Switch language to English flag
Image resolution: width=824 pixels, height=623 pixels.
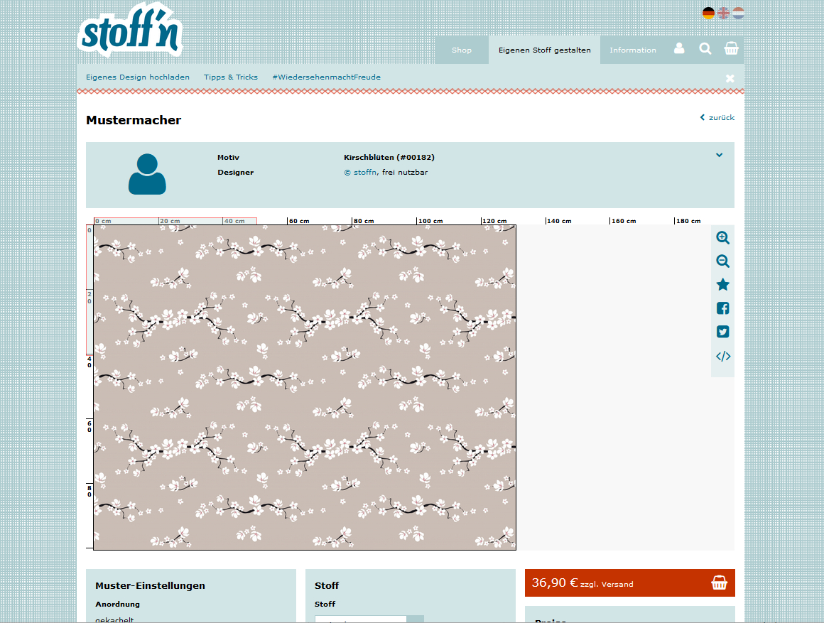pyautogui.click(x=723, y=13)
